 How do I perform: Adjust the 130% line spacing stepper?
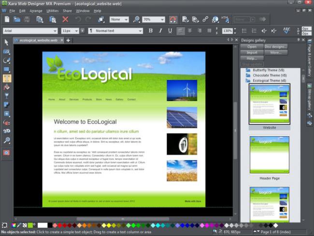coord(235,30)
